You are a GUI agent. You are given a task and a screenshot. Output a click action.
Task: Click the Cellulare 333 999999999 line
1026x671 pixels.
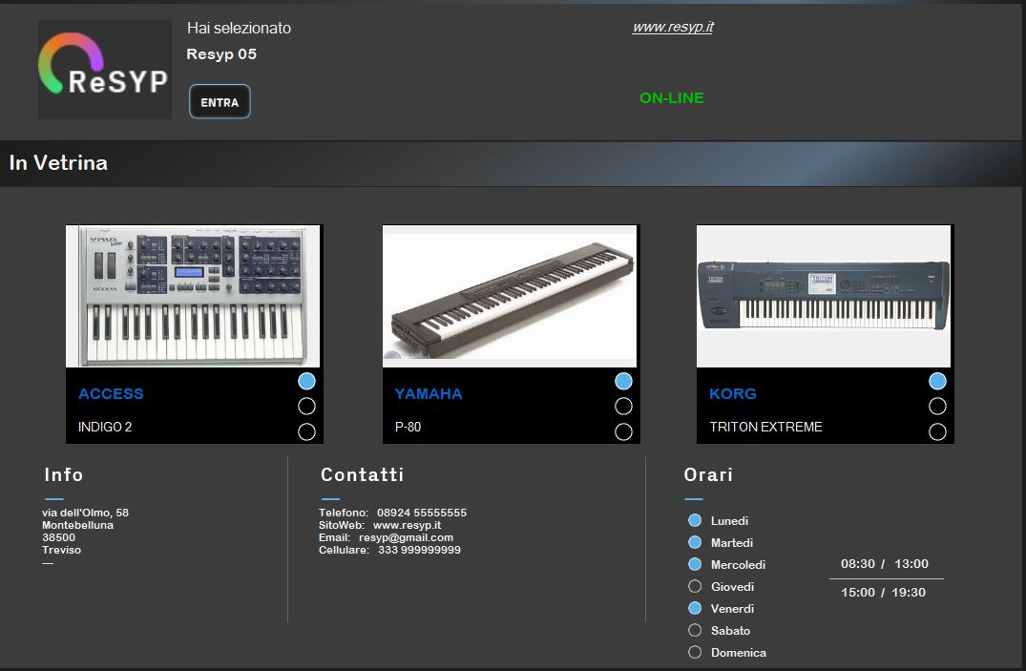390,550
